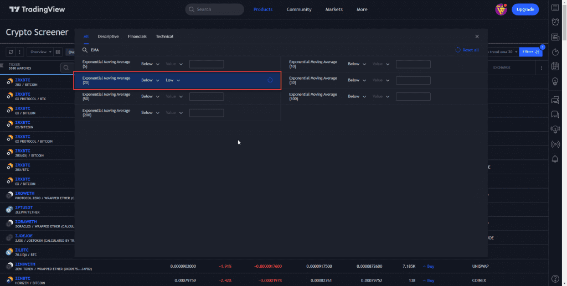Open the Notifications bell icon
Image resolution: width=567 pixels, height=286 pixels.
coord(555,159)
